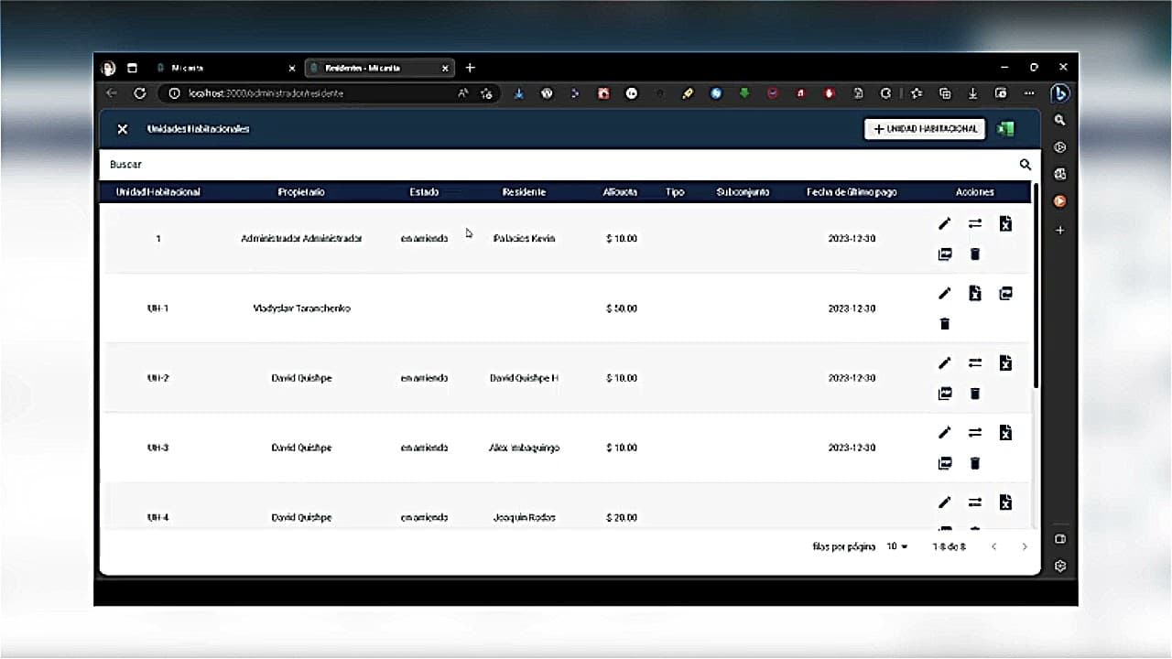Click the Residente column header
Image resolution: width=1172 pixels, height=659 pixels.
point(524,192)
